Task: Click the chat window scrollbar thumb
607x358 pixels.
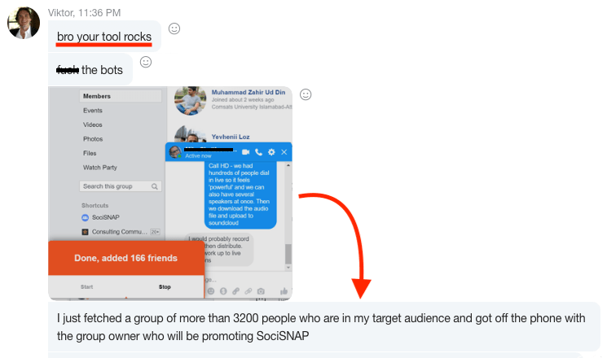Action: pos(288,254)
